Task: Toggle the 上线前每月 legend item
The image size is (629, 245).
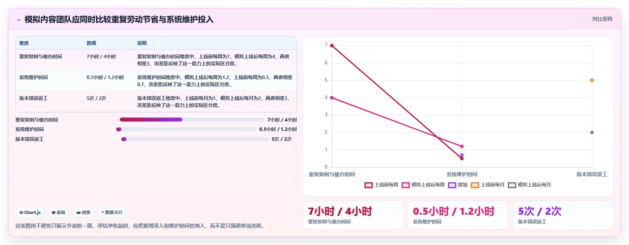Action: point(488,185)
